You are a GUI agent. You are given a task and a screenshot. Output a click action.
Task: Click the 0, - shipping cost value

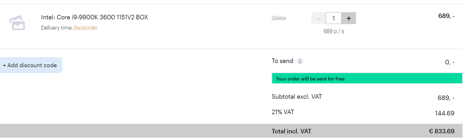[449, 62]
